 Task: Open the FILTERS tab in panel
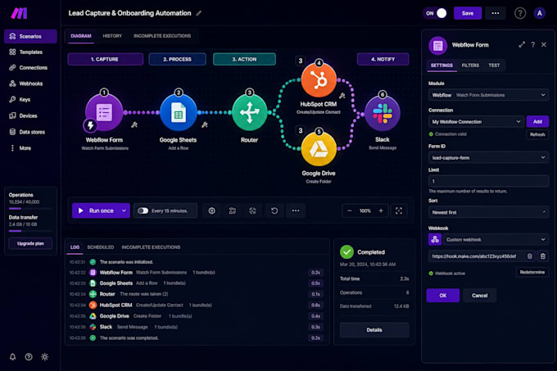[x=470, y=66]
